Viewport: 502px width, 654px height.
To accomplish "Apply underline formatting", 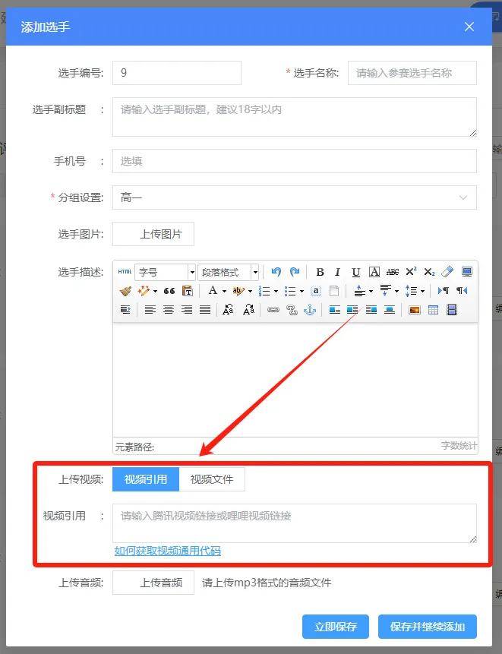I will click(355, 272).
